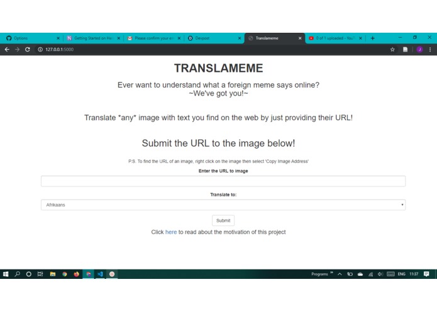Open the Action Center notifications icon

click(426, 274)
